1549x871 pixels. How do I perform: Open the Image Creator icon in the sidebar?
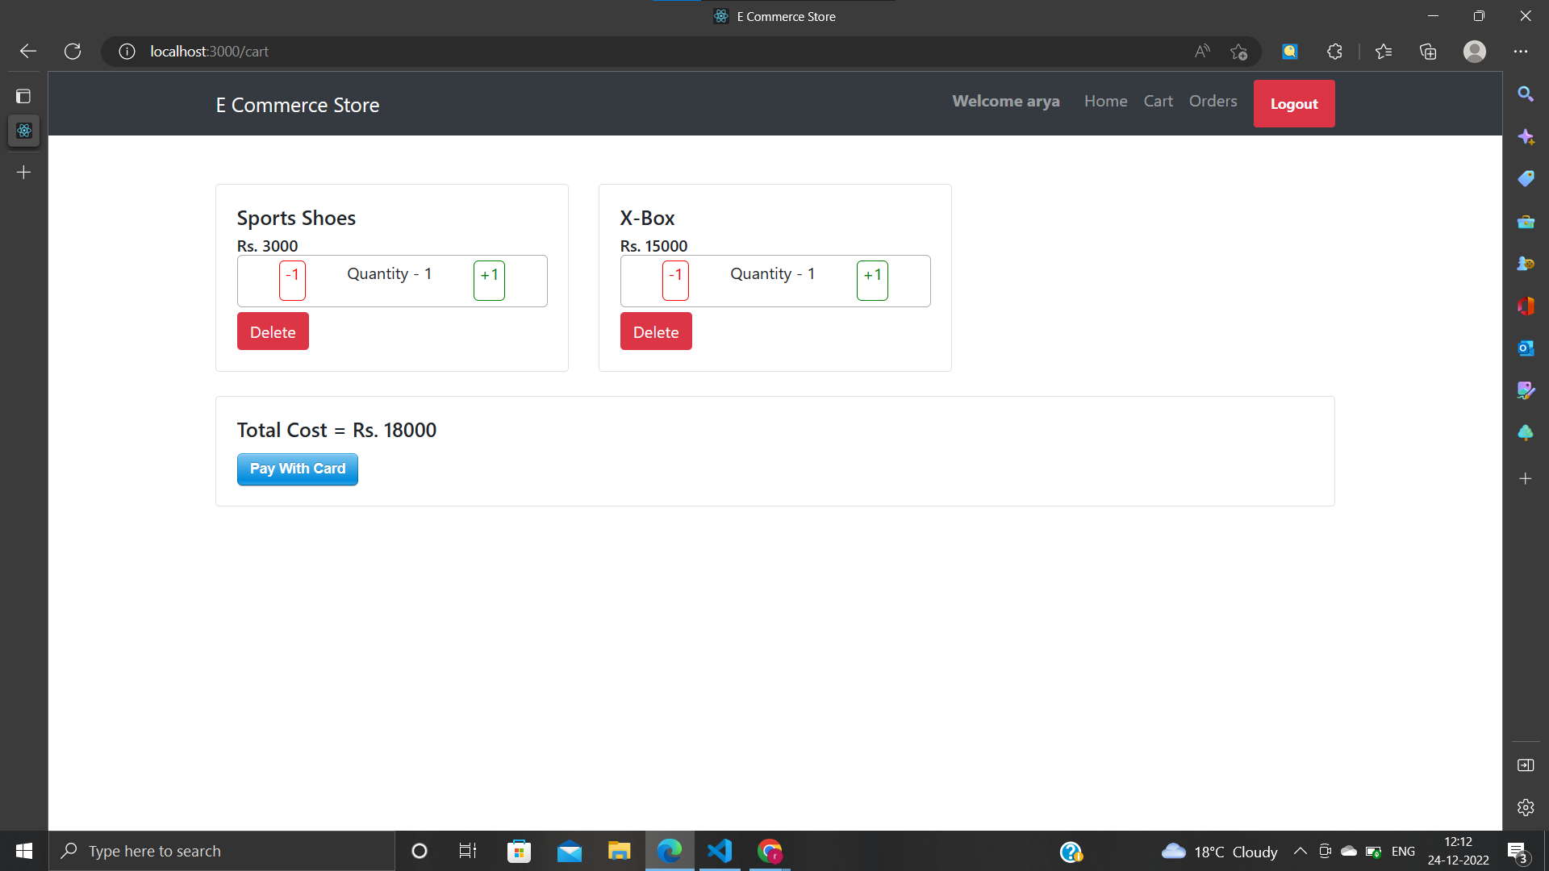1526,390
